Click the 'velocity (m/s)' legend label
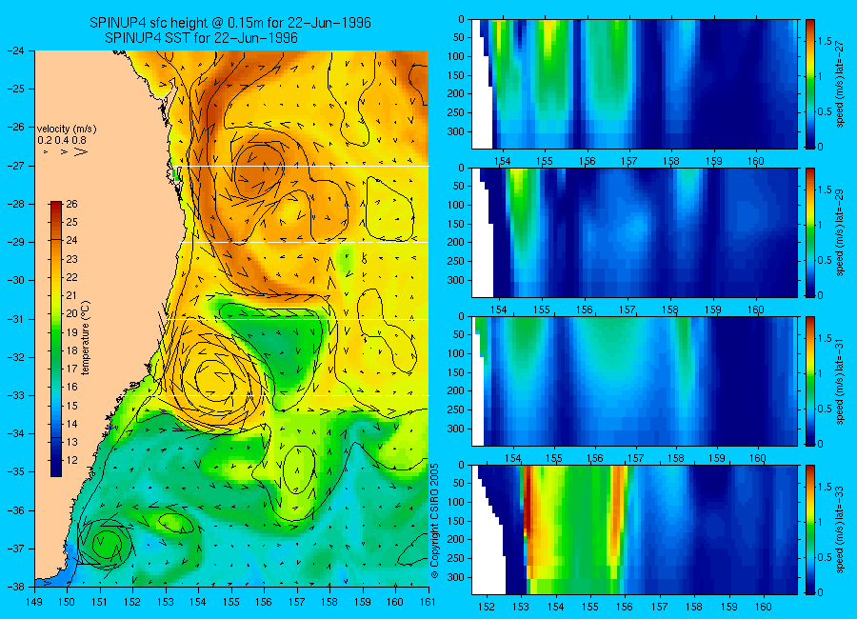 pos(67,130)
